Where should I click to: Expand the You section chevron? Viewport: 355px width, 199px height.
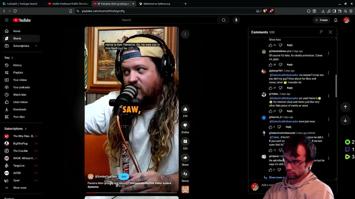tap(12, 58)
